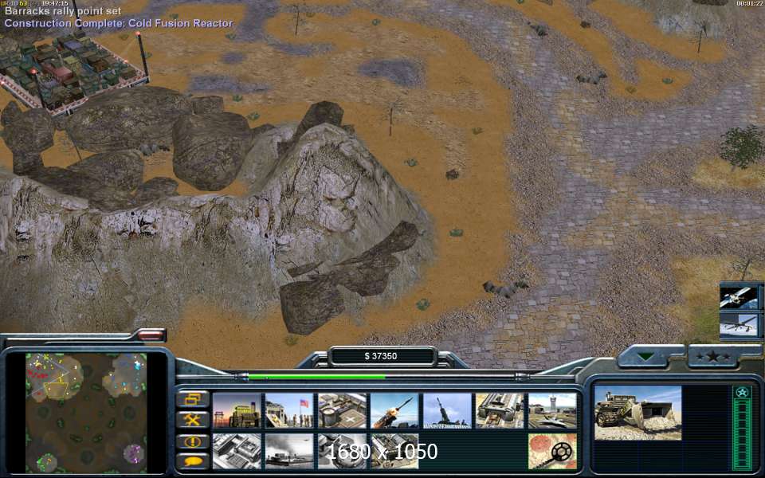The image size is (765, 478).
Task: Collapse control bar with green triangle button
Action: [x=646, y=357]
